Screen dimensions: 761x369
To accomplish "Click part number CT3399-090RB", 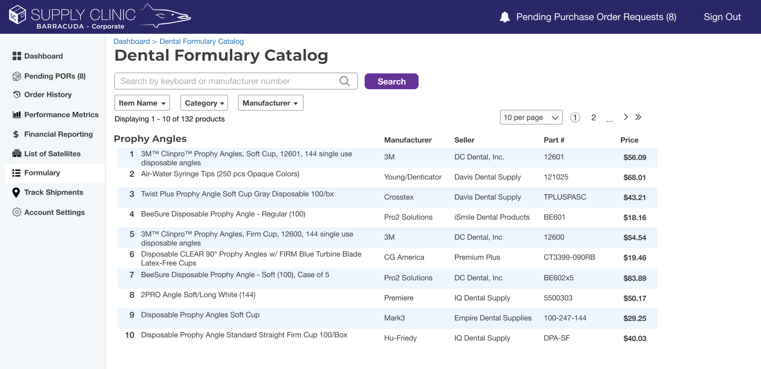I will coord(569,257).
